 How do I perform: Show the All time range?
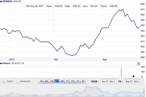(83, 81)
